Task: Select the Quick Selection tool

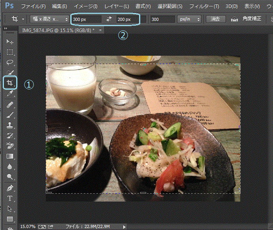Action: pos(10,72)
